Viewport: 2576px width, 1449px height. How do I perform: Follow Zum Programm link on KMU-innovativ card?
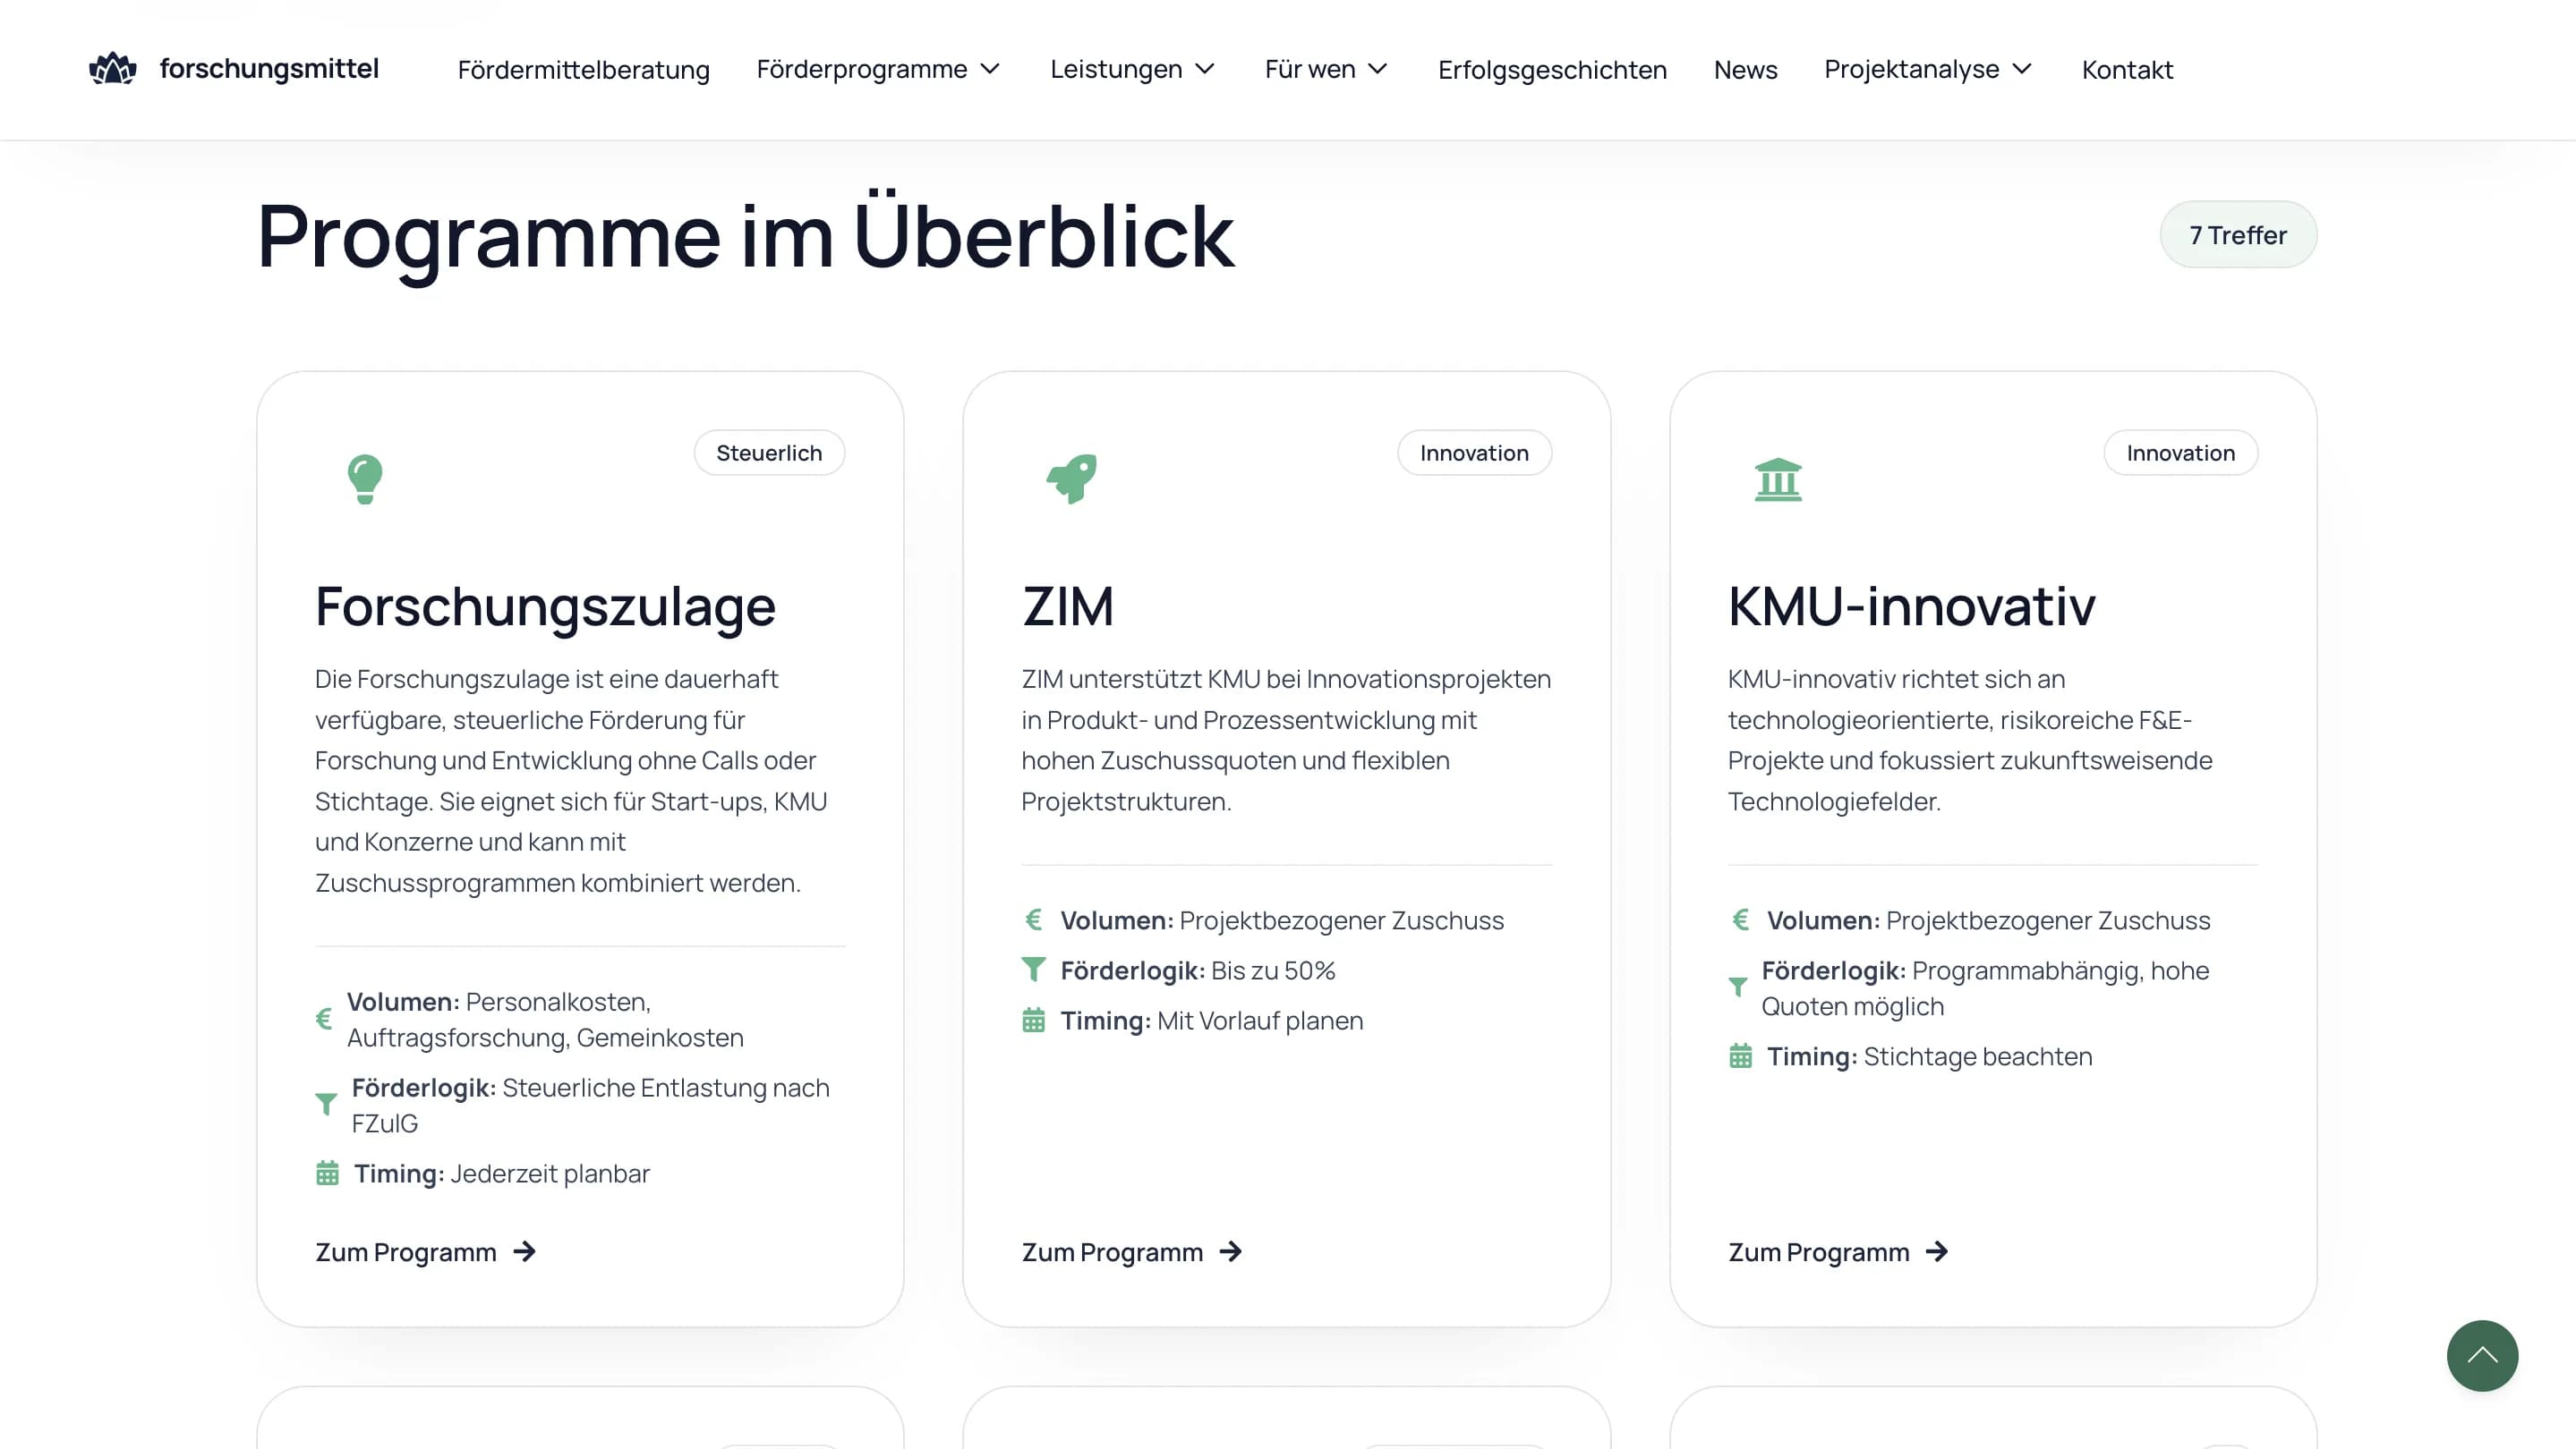coord(1818,1251)
